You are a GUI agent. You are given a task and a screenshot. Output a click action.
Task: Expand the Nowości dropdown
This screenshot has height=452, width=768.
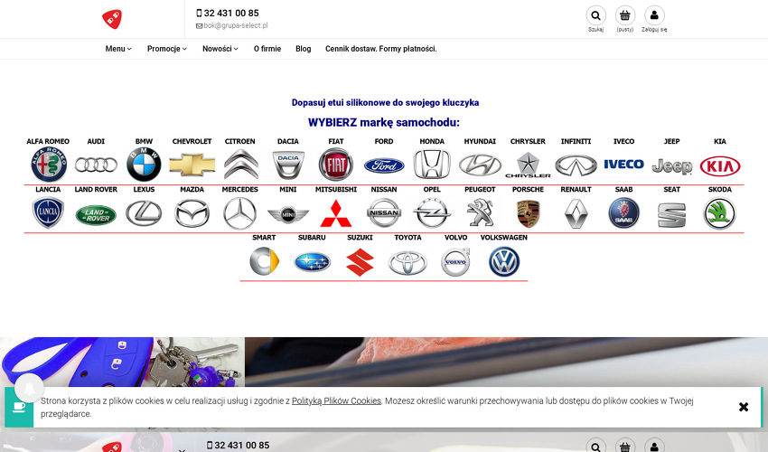pos(220,49)
